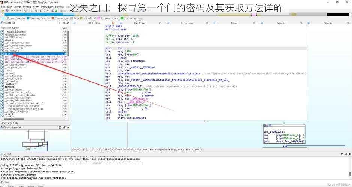This screenshot has width=352, height=187.
Task: Click the IDA View-A tab icon
Action: [74, 23]
